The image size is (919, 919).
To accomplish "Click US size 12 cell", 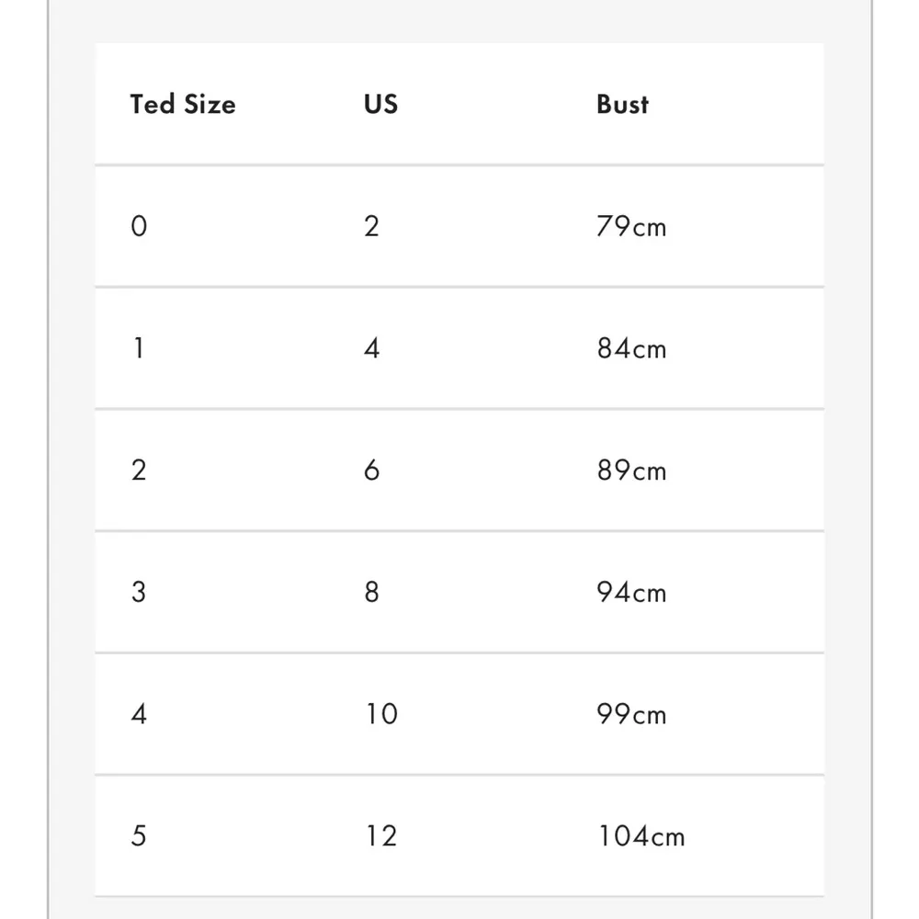I will coord(380,835).
